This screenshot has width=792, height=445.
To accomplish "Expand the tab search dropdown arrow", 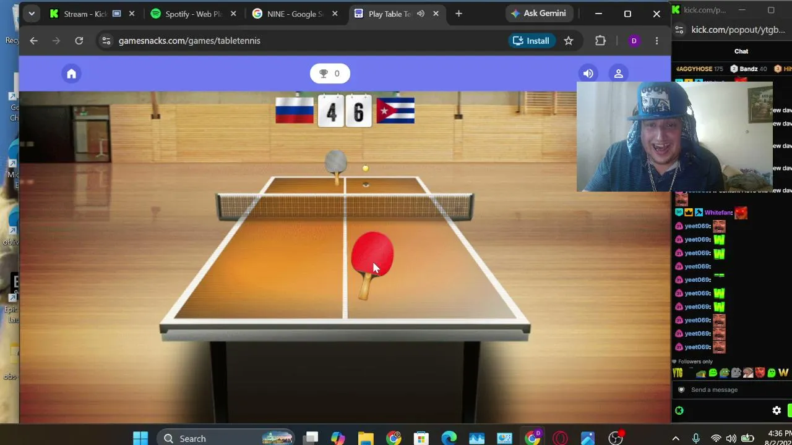I will [32, 14].
